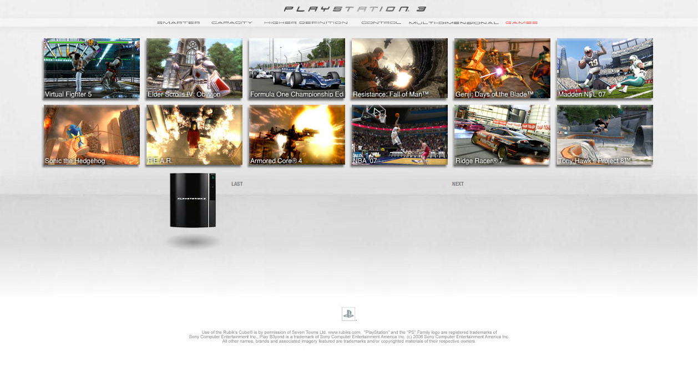Click the NEXT games page button
This screenshot has width=698, height=392.
pos(458,184)
